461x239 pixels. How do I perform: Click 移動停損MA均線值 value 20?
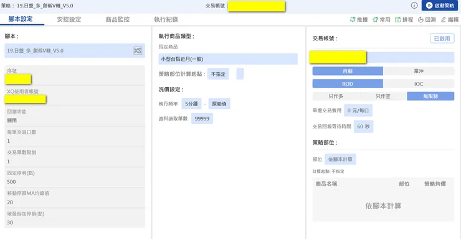coord(10,202)
